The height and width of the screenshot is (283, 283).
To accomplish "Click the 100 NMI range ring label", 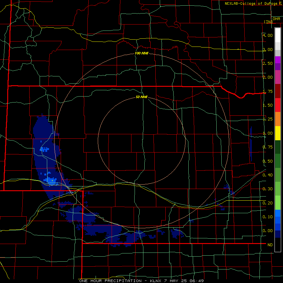I will point(142,53).
